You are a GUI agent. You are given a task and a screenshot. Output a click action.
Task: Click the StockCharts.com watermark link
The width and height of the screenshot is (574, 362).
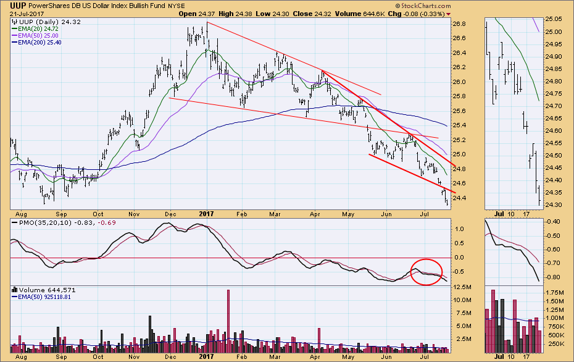[423, 6]
